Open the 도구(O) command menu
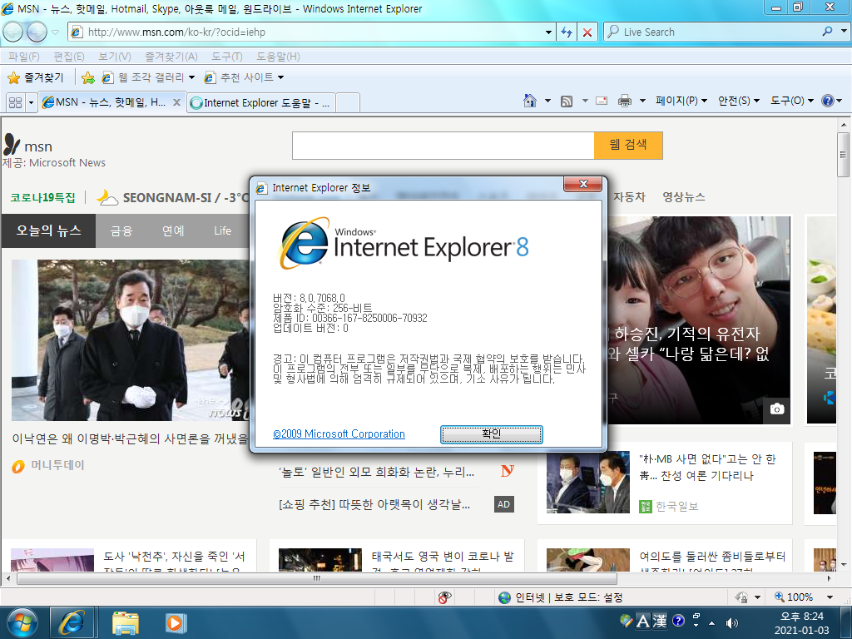The width and height of the screenshot is (852, 639). pos(792,101)
